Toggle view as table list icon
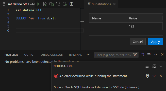The height and width of the screenshot is (91, 166). (x=149, y=55)
